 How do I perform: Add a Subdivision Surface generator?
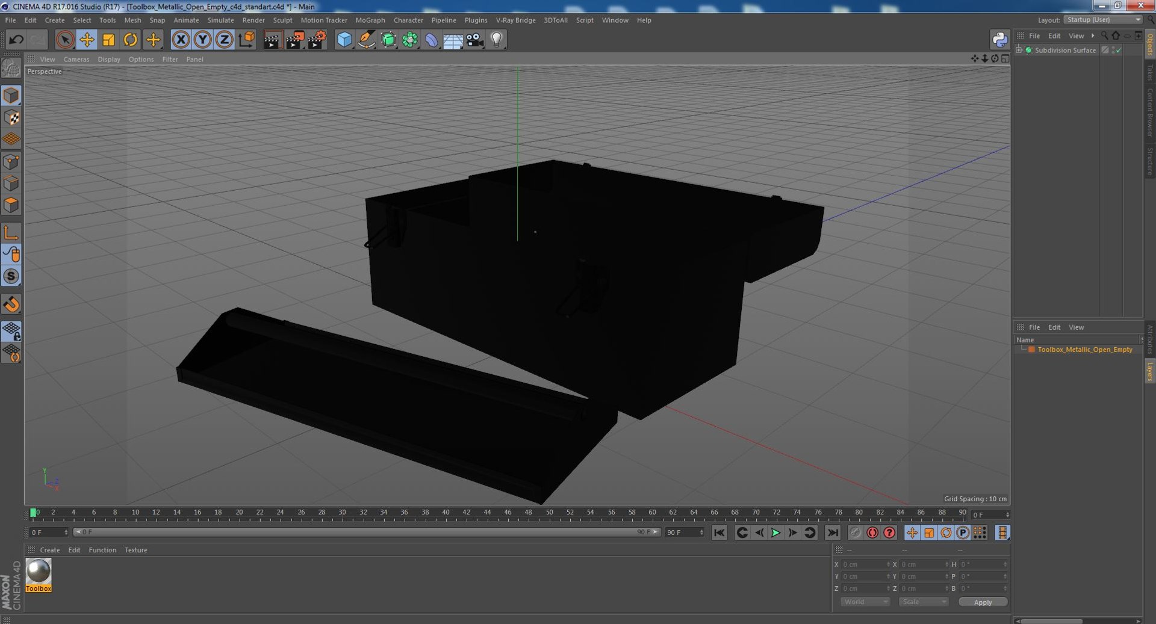coord(388,40)
